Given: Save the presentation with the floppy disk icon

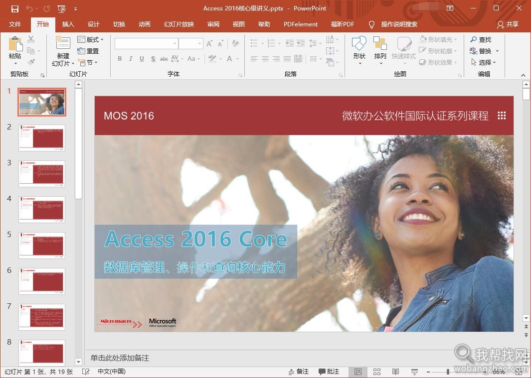Looking at the screenshot, I should [x=15, y=9].
